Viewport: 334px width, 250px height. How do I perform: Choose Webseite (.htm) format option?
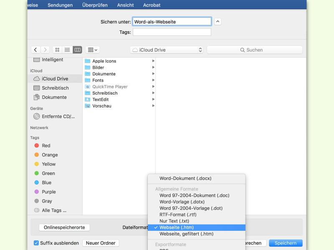pyautogui.click(x=176, y=227)
